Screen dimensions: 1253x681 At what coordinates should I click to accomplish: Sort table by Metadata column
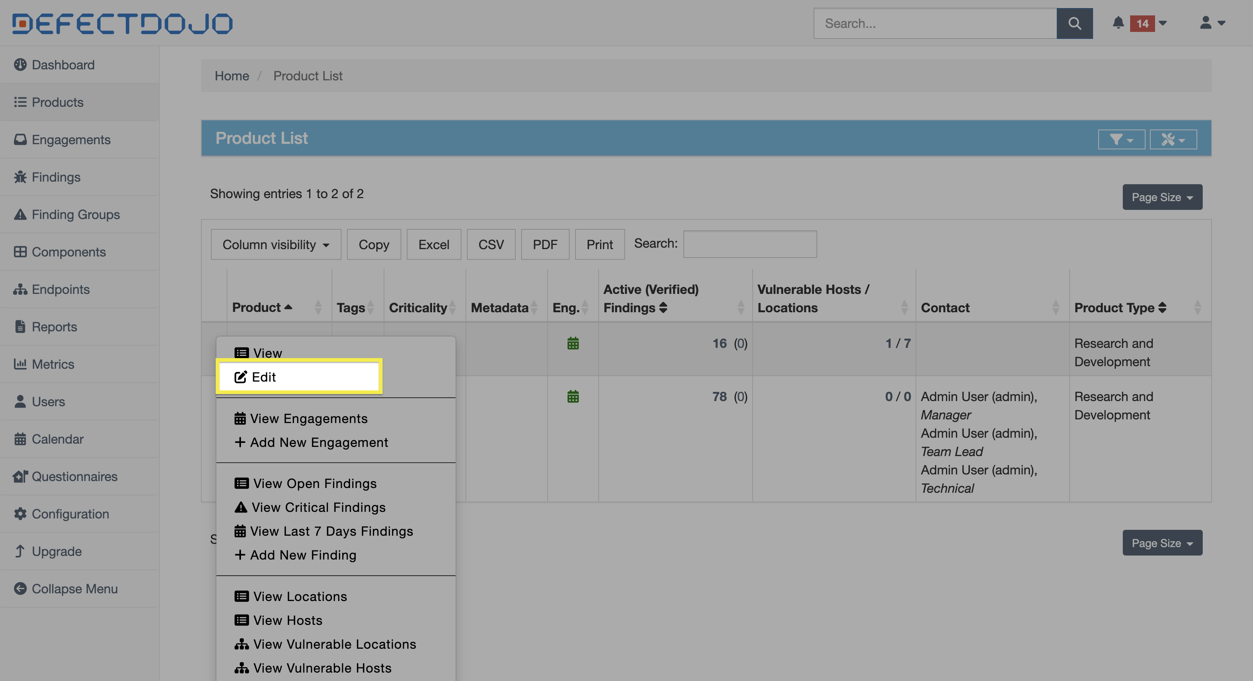pos(500,307)
